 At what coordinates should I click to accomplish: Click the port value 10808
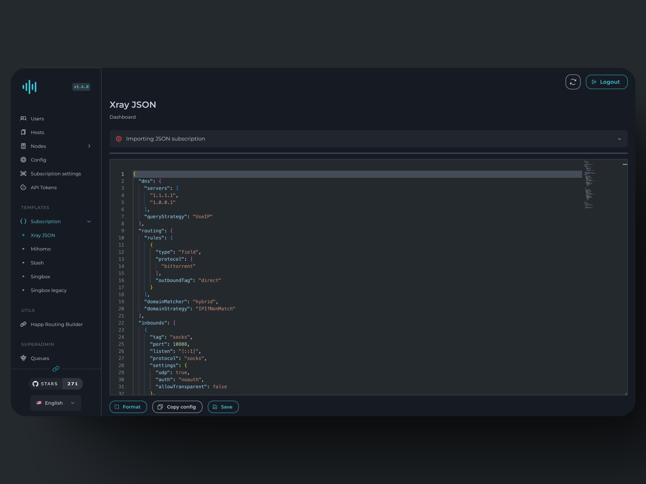click(180, 344)
